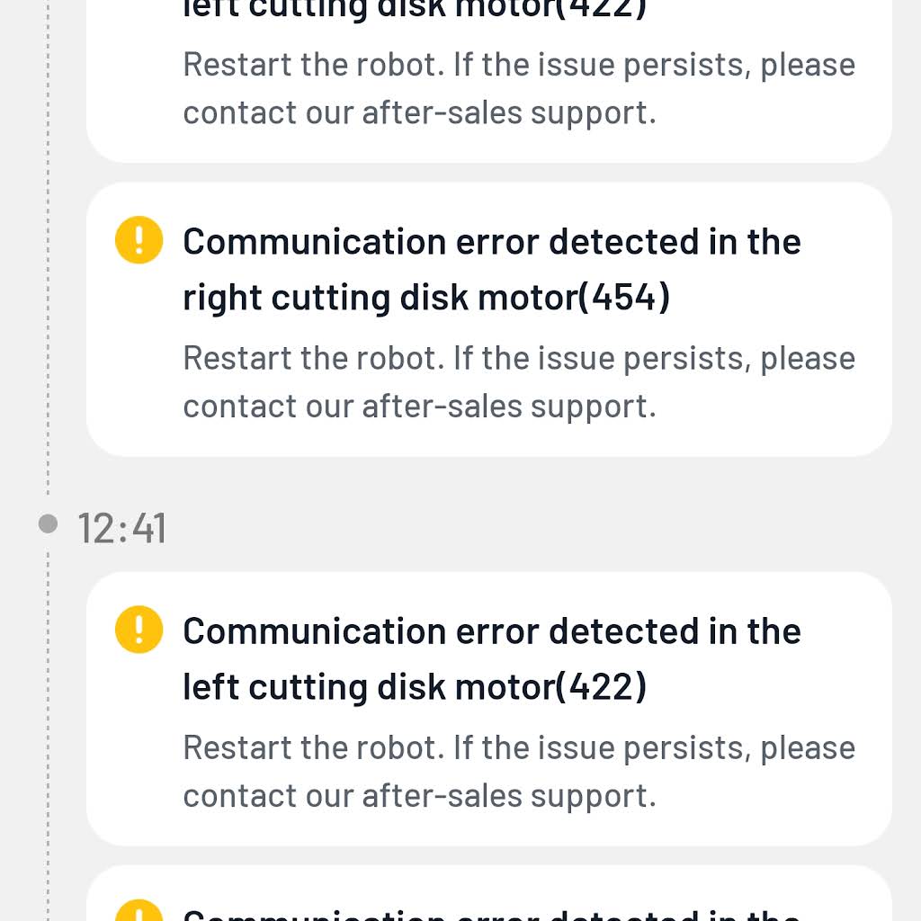Select the 12:41 timeline dot marker
The height and width of the screenshot is (921, 921).
(x=49, y=523)
